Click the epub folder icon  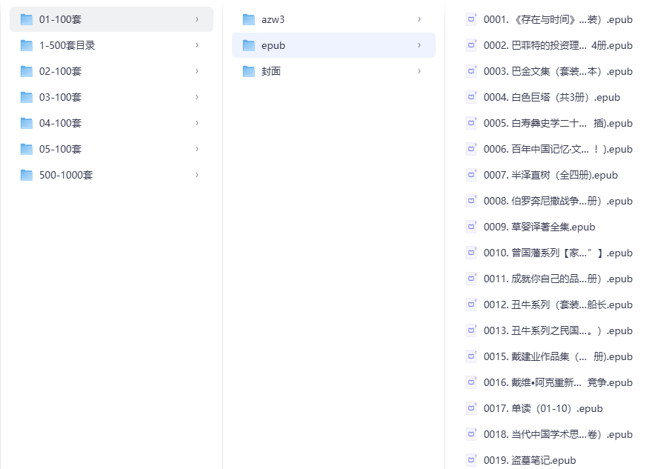pos(249,45)
